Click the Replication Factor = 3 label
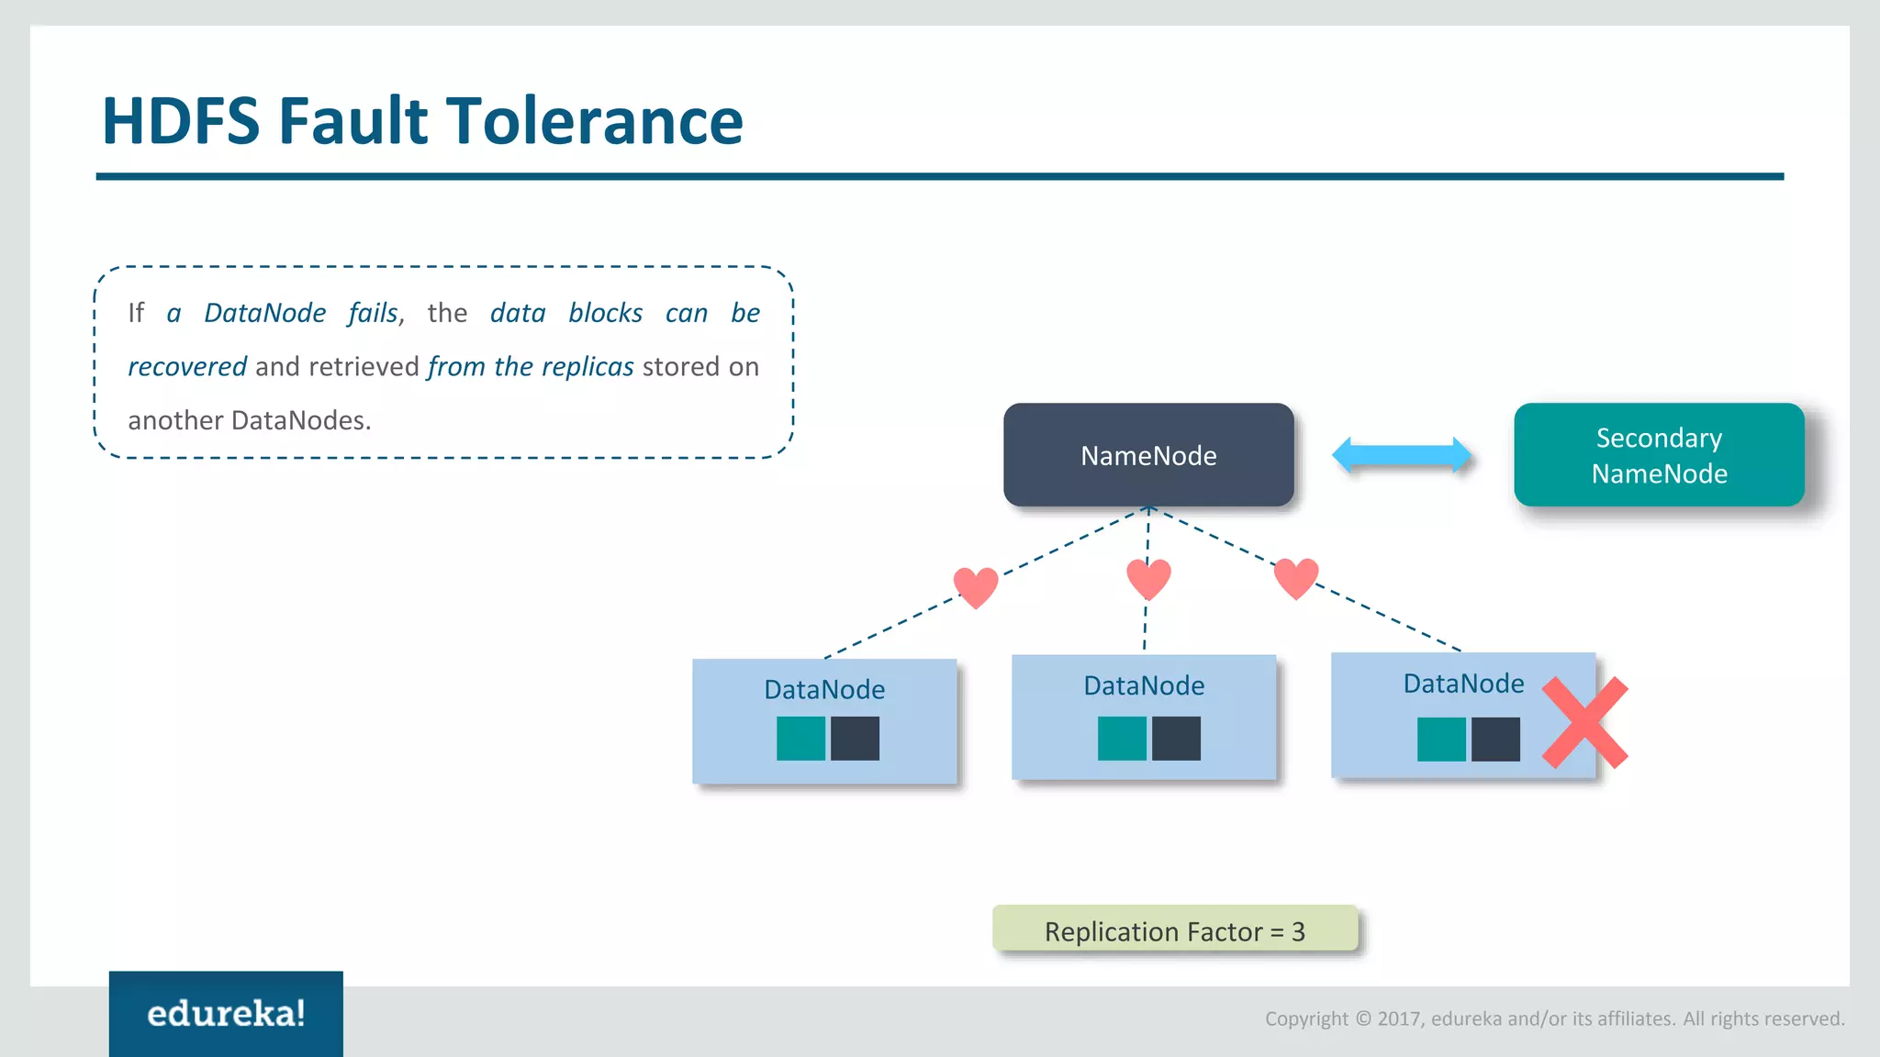Screen dimensions: 1880x1057 click(1174, 930)
